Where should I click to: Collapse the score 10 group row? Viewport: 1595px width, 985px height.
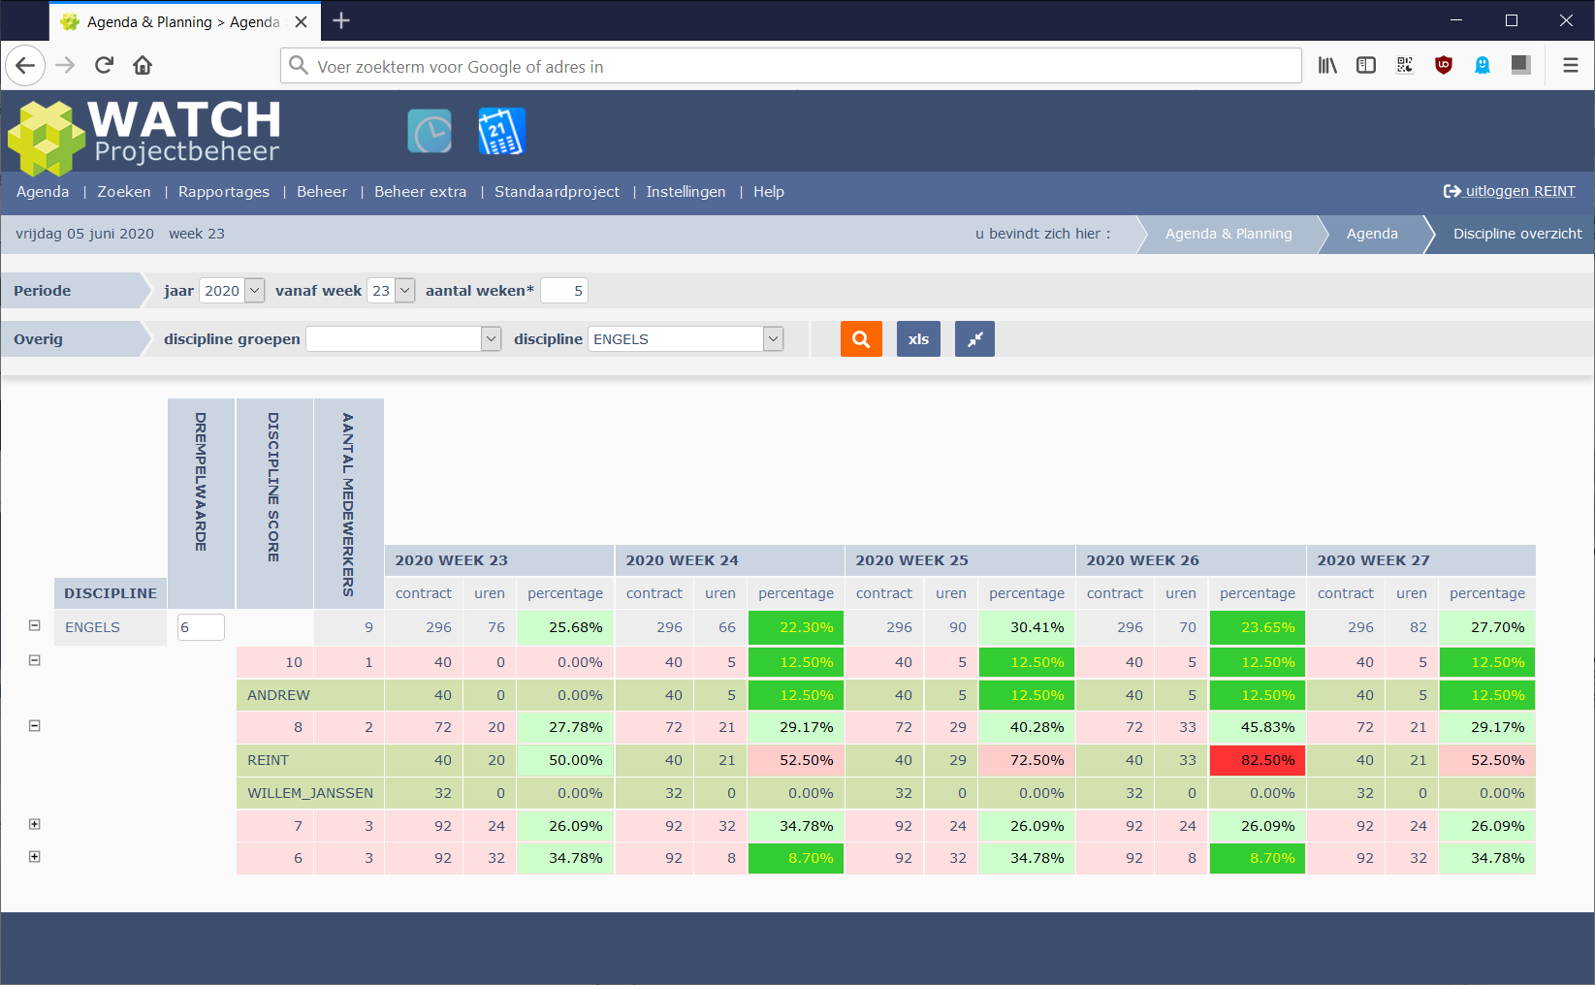coord(35,660)
